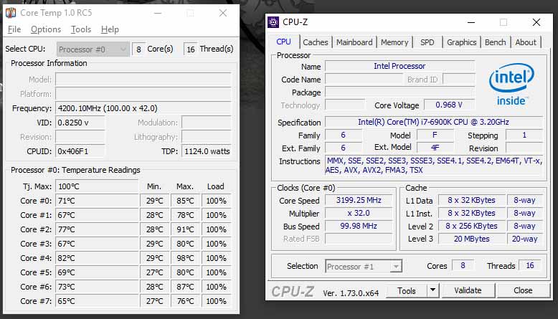Click the Intel inside logo

[x=511, y=85]
